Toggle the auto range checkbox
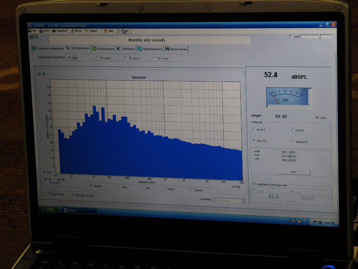 point(317,118)
